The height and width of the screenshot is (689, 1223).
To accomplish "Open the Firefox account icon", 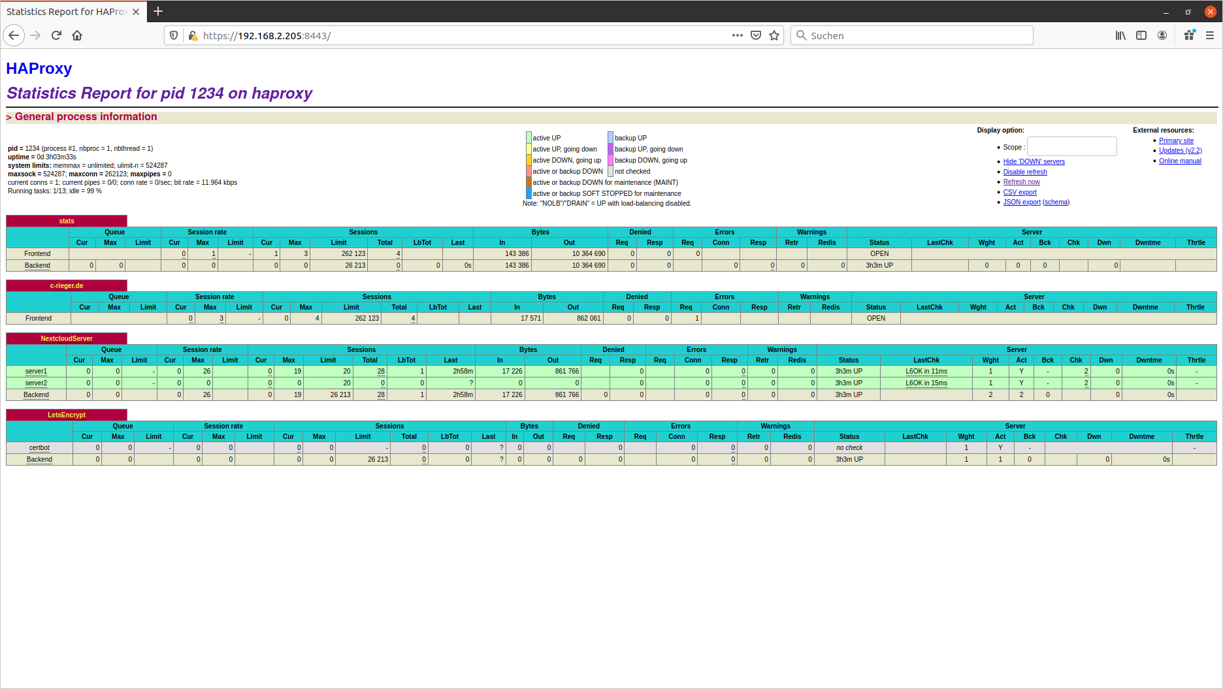I will tap(1162, 35).
